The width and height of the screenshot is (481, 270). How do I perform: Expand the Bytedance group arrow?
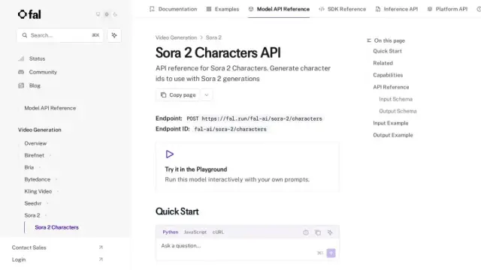56,179
